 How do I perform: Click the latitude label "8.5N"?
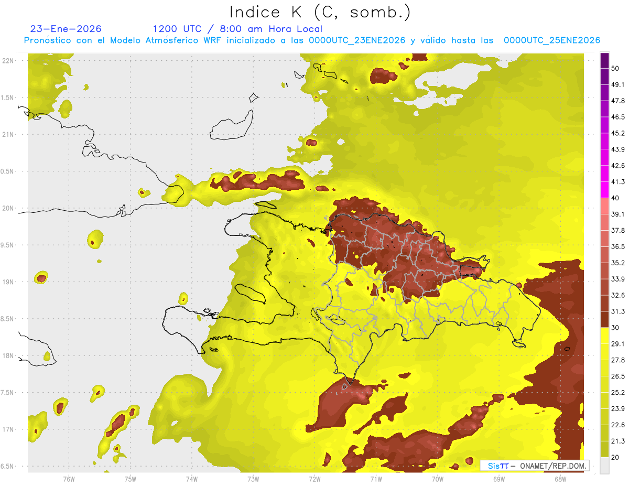coord(8,319)
